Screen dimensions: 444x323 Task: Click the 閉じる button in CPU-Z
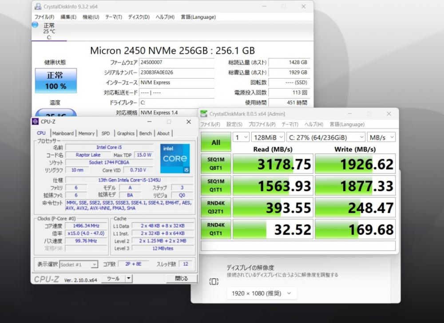tap(181, 279)
